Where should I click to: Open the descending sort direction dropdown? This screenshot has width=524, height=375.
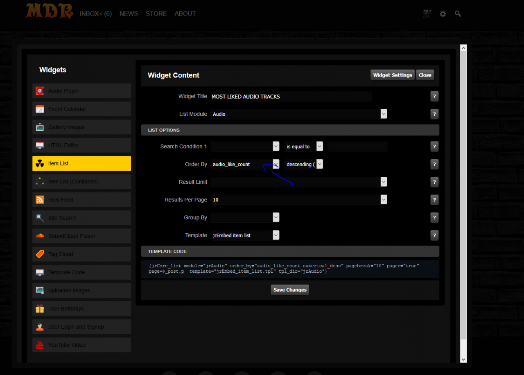coord(319,164)
